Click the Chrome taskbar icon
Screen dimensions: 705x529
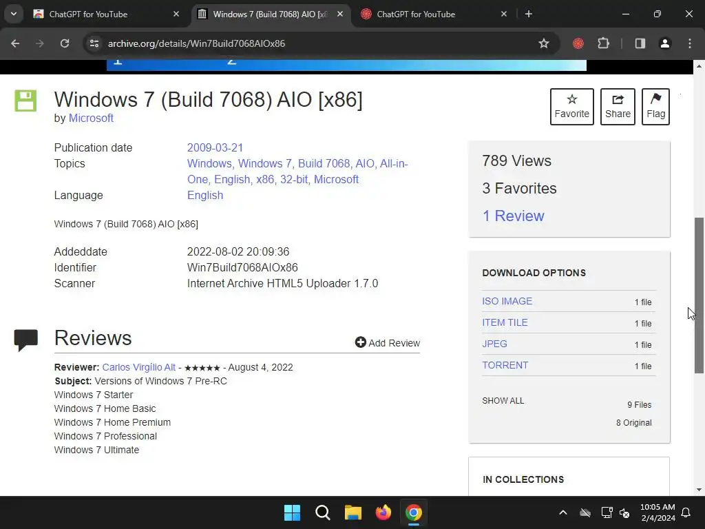(x=414, y=512)
